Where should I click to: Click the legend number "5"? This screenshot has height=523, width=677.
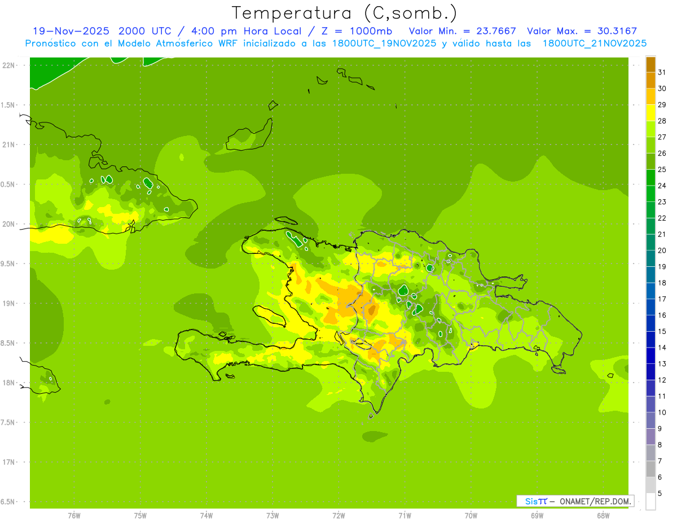click(x=660, y=494)
